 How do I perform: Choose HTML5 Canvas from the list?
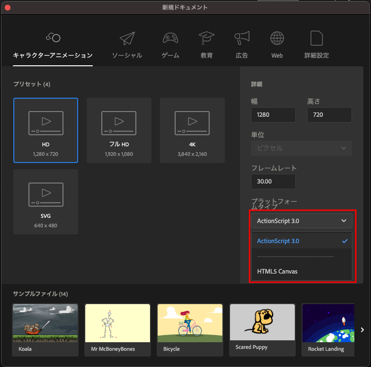(301, 271)
